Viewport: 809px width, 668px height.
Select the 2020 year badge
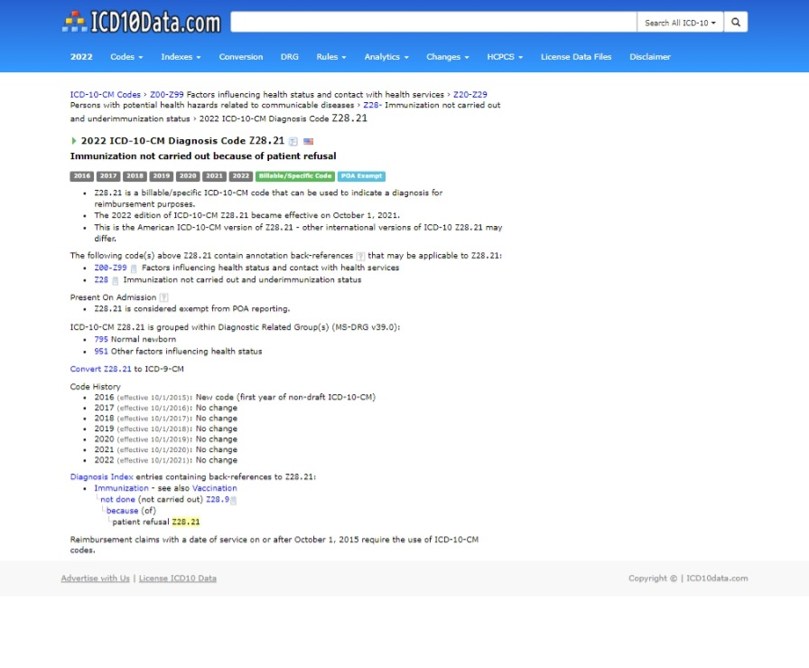coord(188,176)
